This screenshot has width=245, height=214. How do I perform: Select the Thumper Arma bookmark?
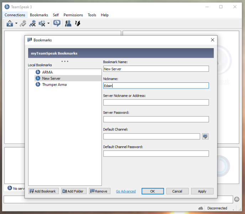(x=54, y=85)
